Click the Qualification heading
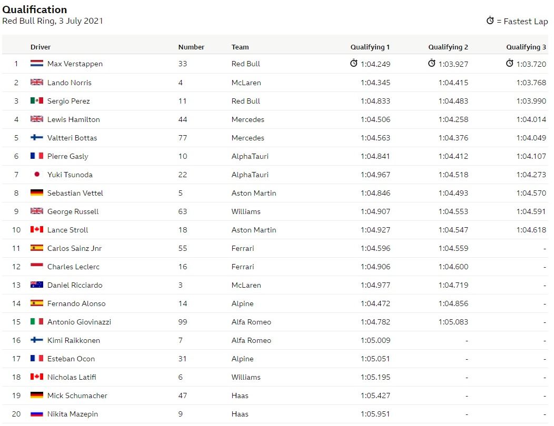554x426 pixels. 35,9
